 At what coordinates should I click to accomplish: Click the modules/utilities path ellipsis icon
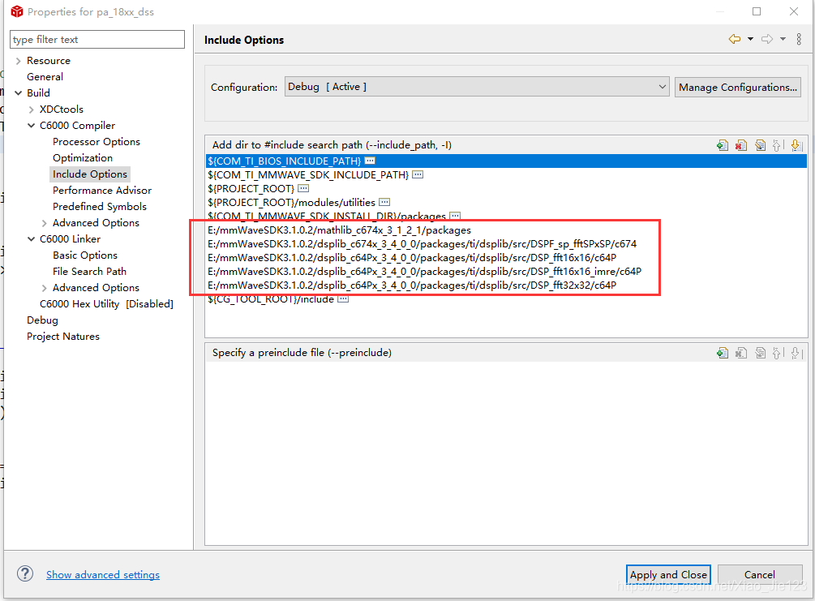pyautogui.click(x=384, y=202)
